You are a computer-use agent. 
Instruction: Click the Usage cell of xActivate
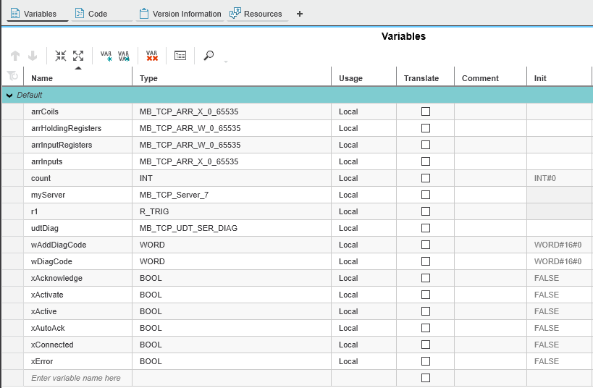(363, 295)
